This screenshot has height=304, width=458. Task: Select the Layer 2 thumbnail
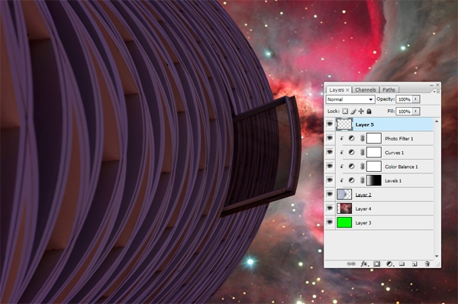click(344, 194)
